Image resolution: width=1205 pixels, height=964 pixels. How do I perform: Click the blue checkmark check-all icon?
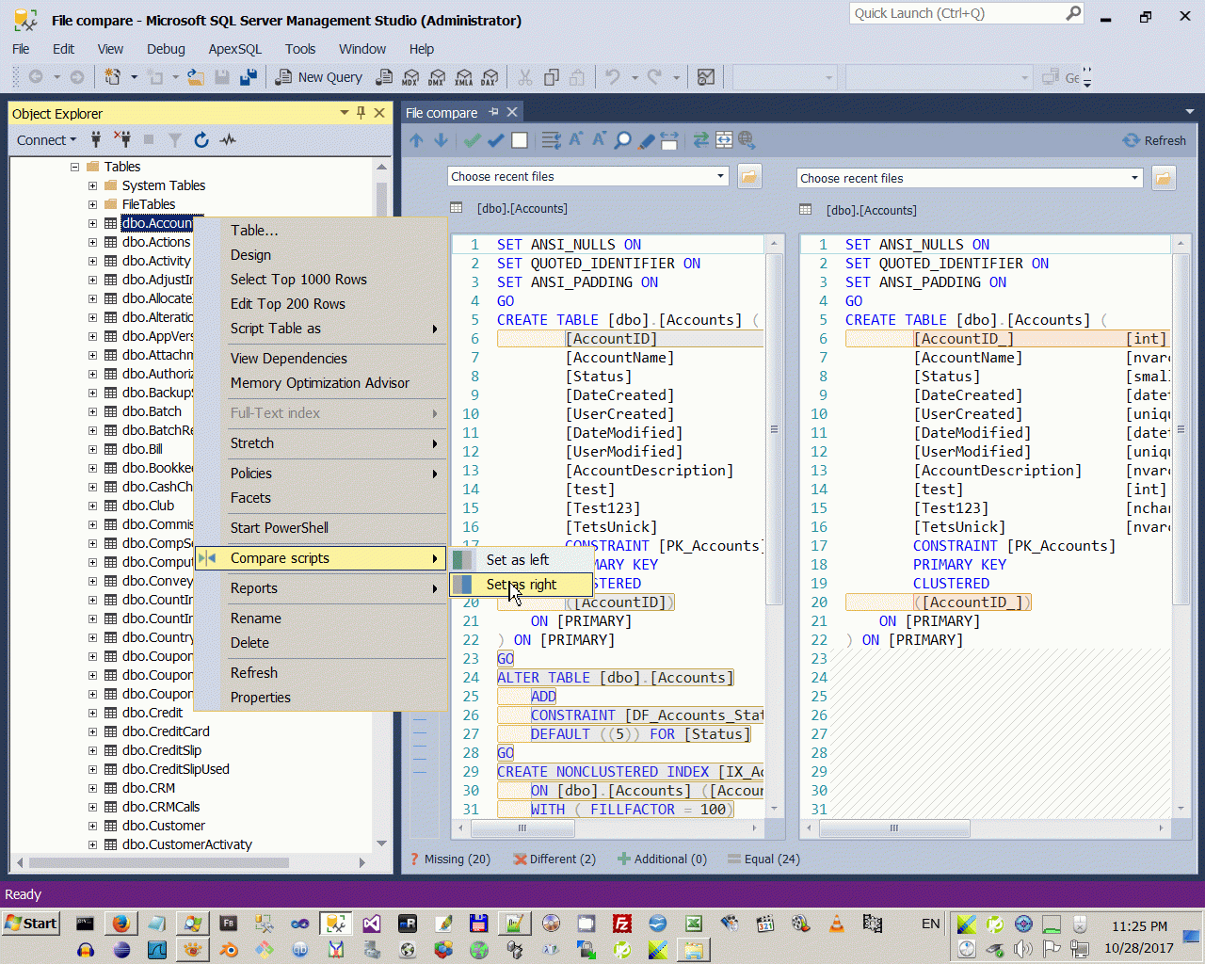(x=495, y=140)
